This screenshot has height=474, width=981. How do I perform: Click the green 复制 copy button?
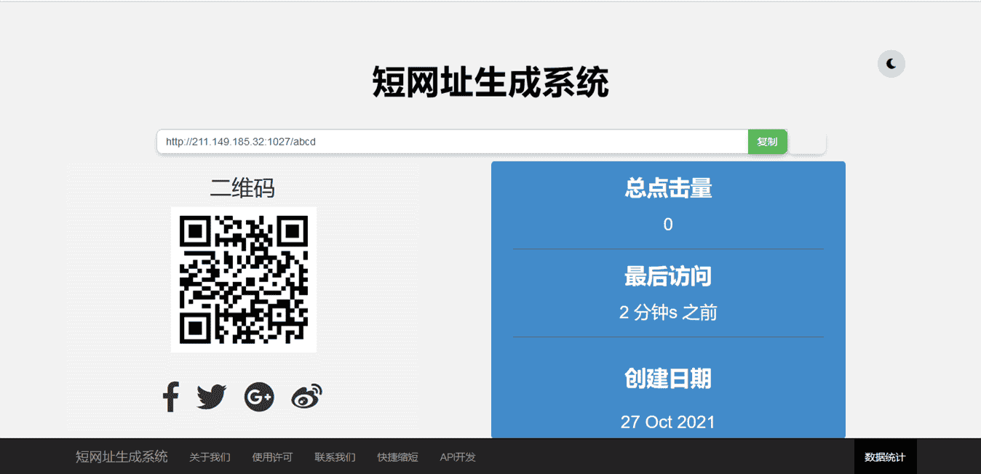[x=767, y=142]
